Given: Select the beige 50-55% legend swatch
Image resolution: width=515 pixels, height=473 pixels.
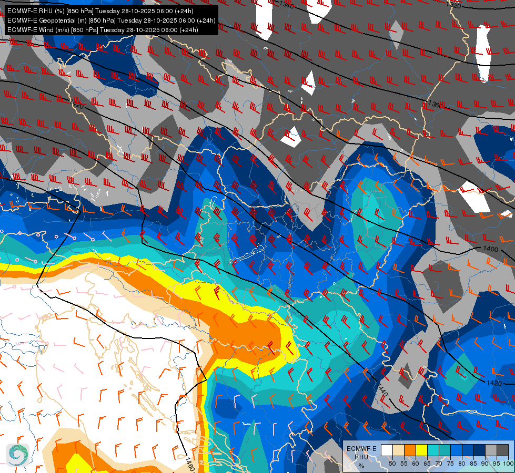Looking at the screenshot, I should [x=398, y=450].
